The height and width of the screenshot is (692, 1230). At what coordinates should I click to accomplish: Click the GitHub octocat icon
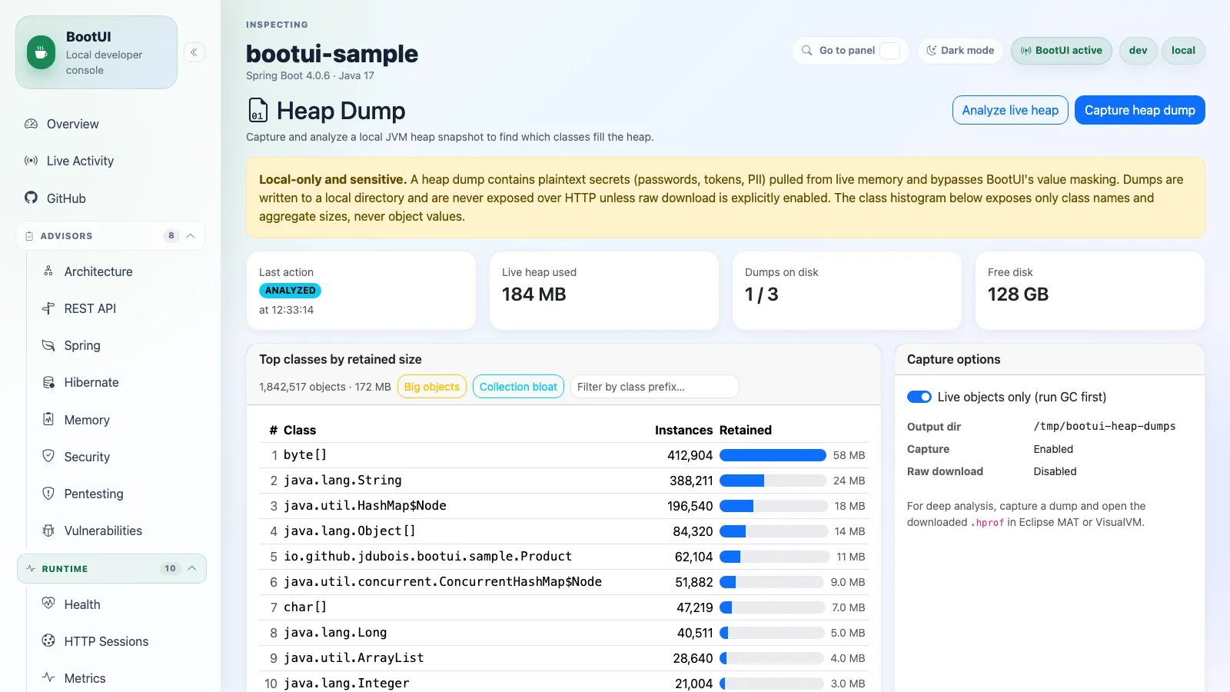(x=31, y=198)
